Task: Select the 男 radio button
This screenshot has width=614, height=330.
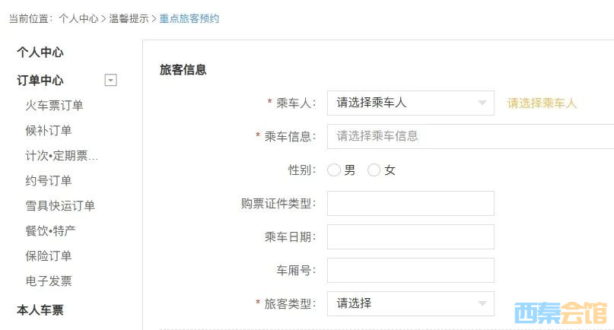Action: (x=333, y=170)
